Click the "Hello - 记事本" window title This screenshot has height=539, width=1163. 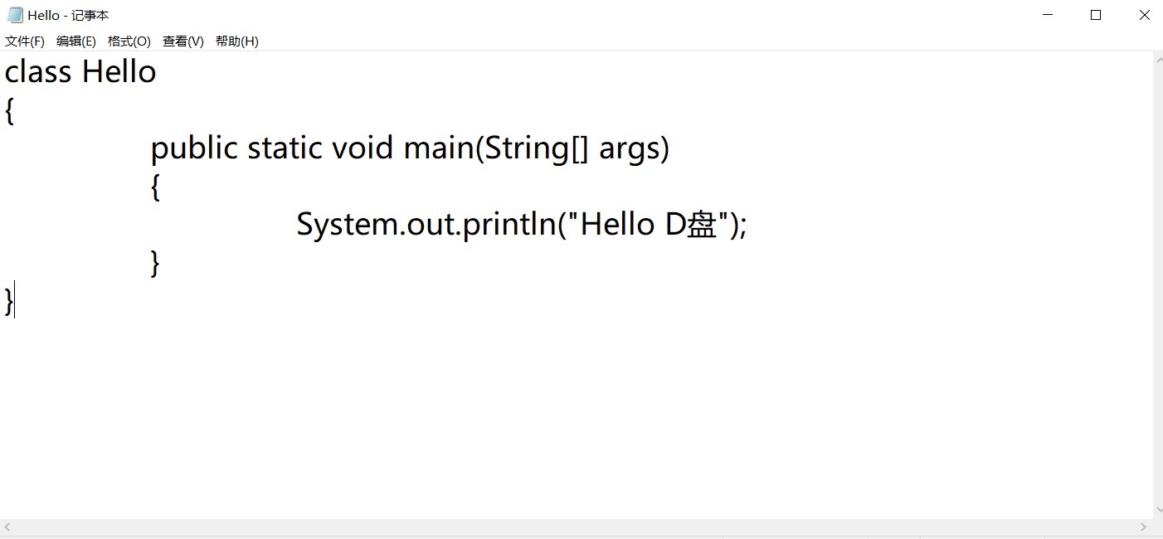click(68, 15)
